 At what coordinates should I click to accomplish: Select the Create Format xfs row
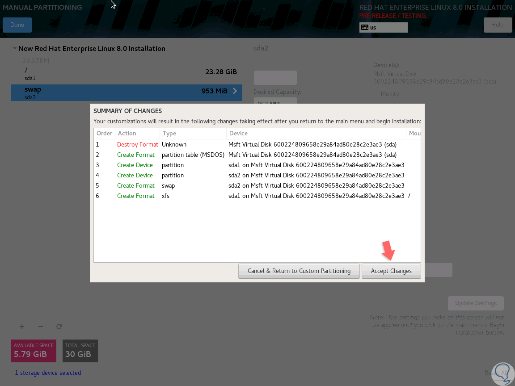tap(257, 196)
